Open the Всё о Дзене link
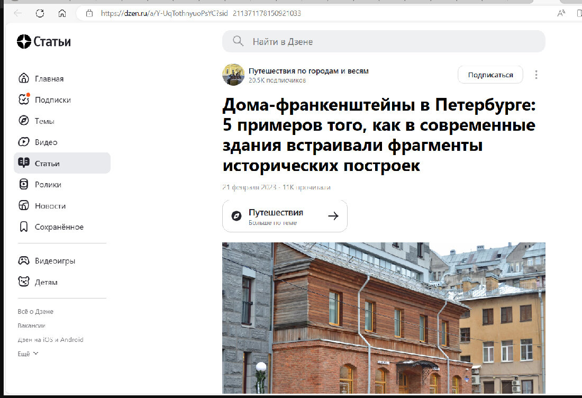 [x=35, y=312]
